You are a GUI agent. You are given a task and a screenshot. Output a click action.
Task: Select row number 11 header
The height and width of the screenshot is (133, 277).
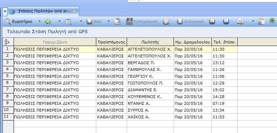coord(8,117)
